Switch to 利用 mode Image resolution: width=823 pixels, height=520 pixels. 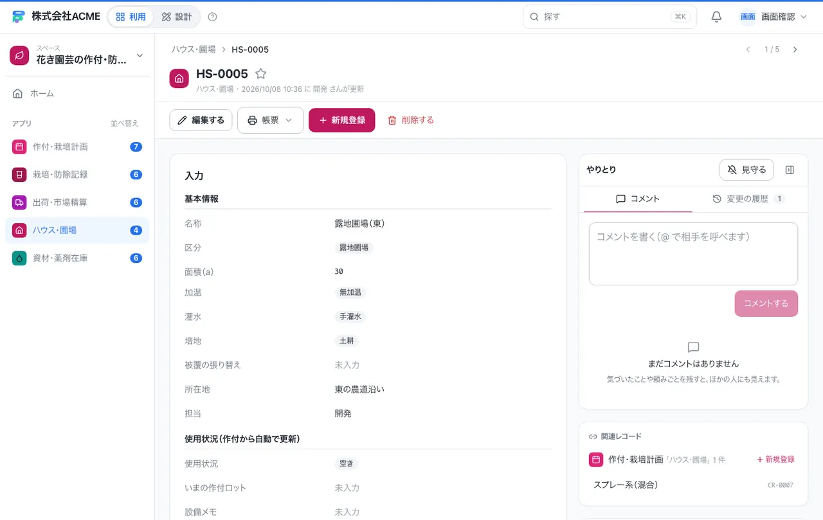[131, 17]
